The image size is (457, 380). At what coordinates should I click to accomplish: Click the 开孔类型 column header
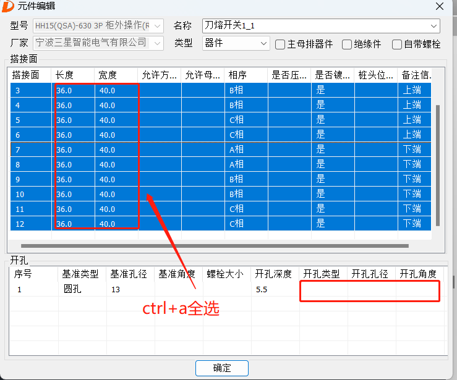323,274
